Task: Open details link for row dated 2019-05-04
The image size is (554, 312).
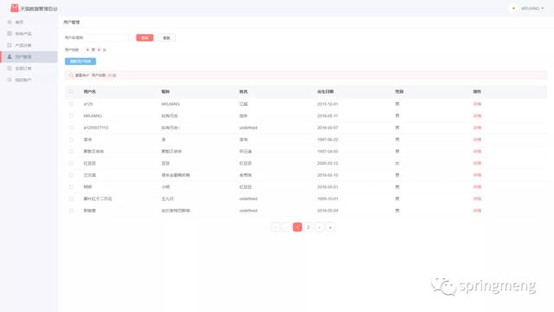Action: click(x=477, y=211)
